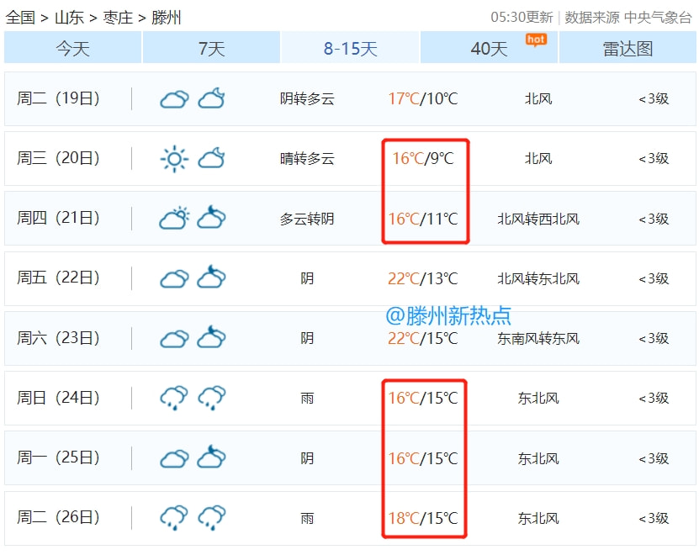Click the night cloud icon on Saturday the 23rd
Screen dimensions: 699x555
click(x=211, y=338)
